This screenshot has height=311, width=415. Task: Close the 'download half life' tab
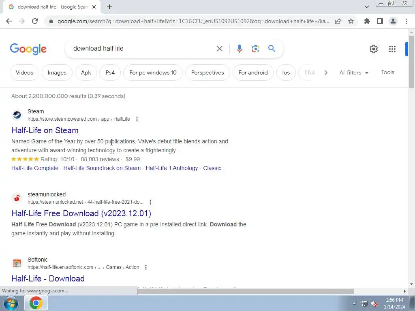pos(94,7)
